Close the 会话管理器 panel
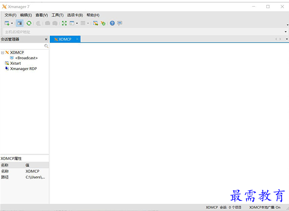This screenshot has height=211, width=289. coord(46,39)
